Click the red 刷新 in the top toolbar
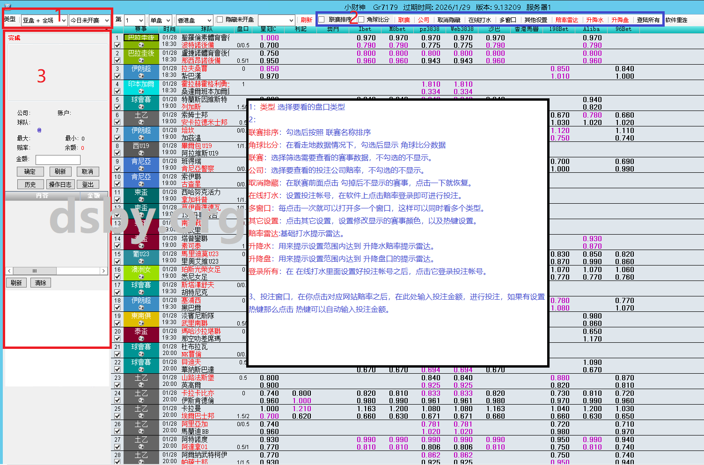The width and height of the screenshot is (704, 465). [x=307, y=20]
